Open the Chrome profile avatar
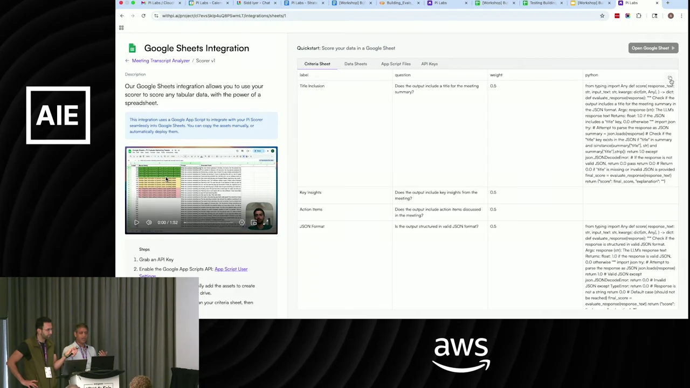The image size is (690, 388). click(x=671, y=16)
